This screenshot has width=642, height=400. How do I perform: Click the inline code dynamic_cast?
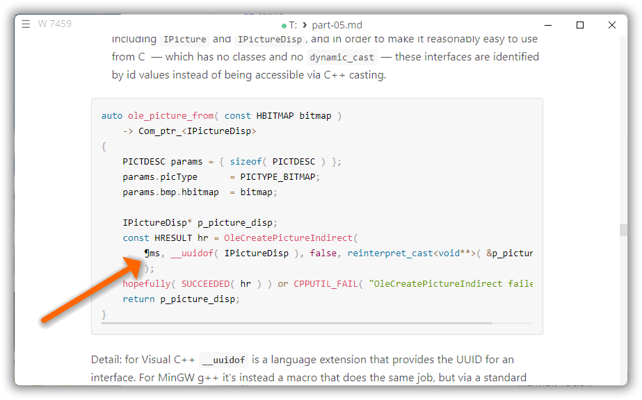(342, 58)
